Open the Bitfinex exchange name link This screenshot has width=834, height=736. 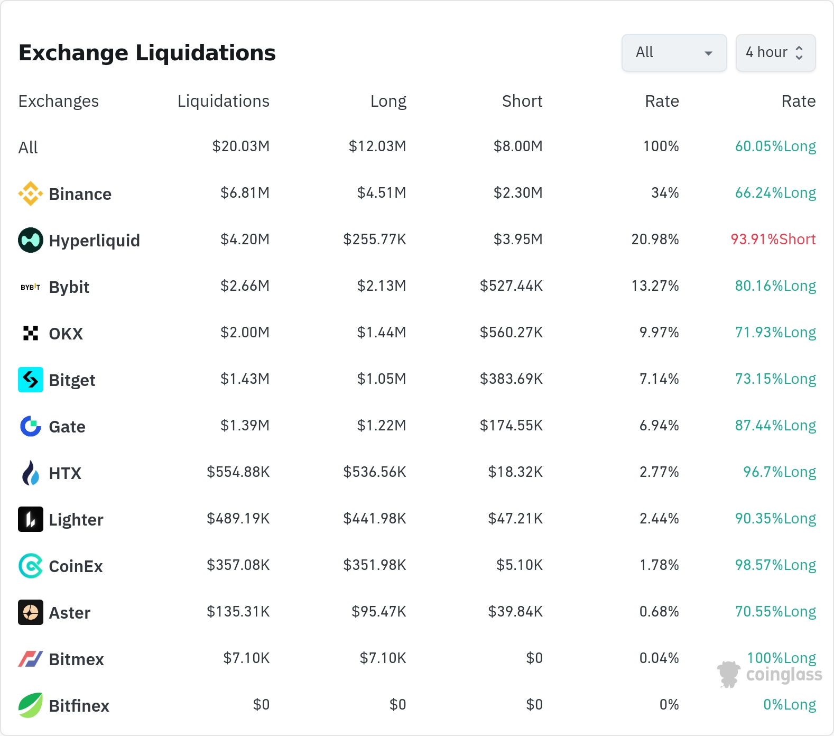tap(79, 706)
